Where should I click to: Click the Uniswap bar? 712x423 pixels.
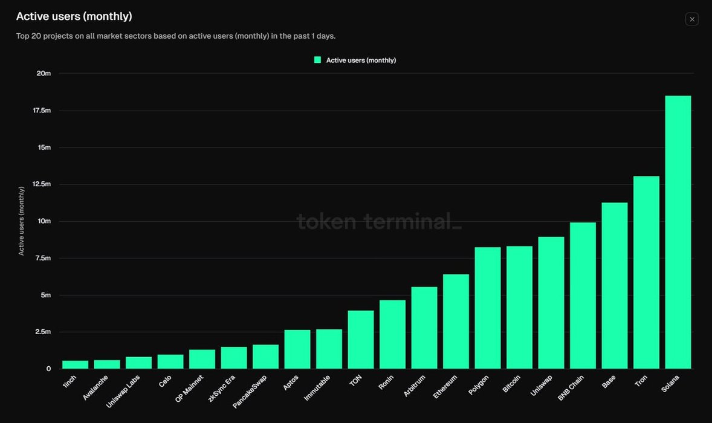click(x=551, y=303)
